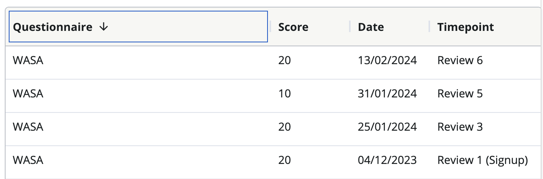This screenshot has width=543, height=179.
Task: Click resize handle between Date and Timepoint
Action: point(429,27)
